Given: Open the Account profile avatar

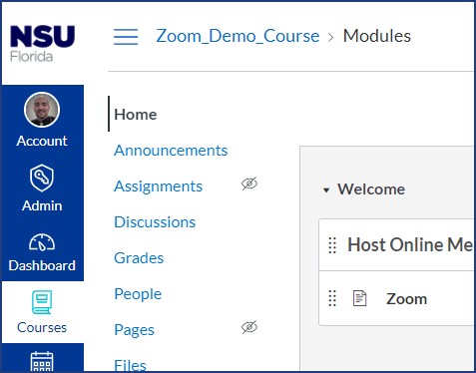Looking at the screenshot, I should click(x=42, y=110).
